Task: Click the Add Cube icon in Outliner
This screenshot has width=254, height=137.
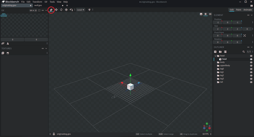Action: pyautogui.click(x=215, y=52)
